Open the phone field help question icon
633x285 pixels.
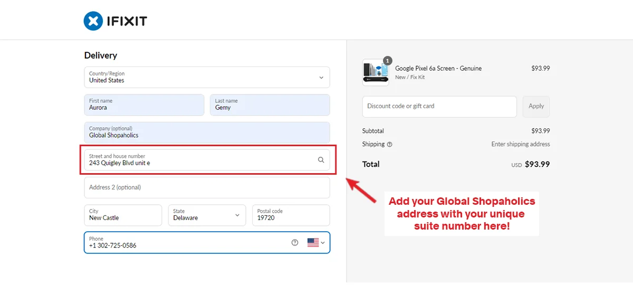click(x=295, y=243)
